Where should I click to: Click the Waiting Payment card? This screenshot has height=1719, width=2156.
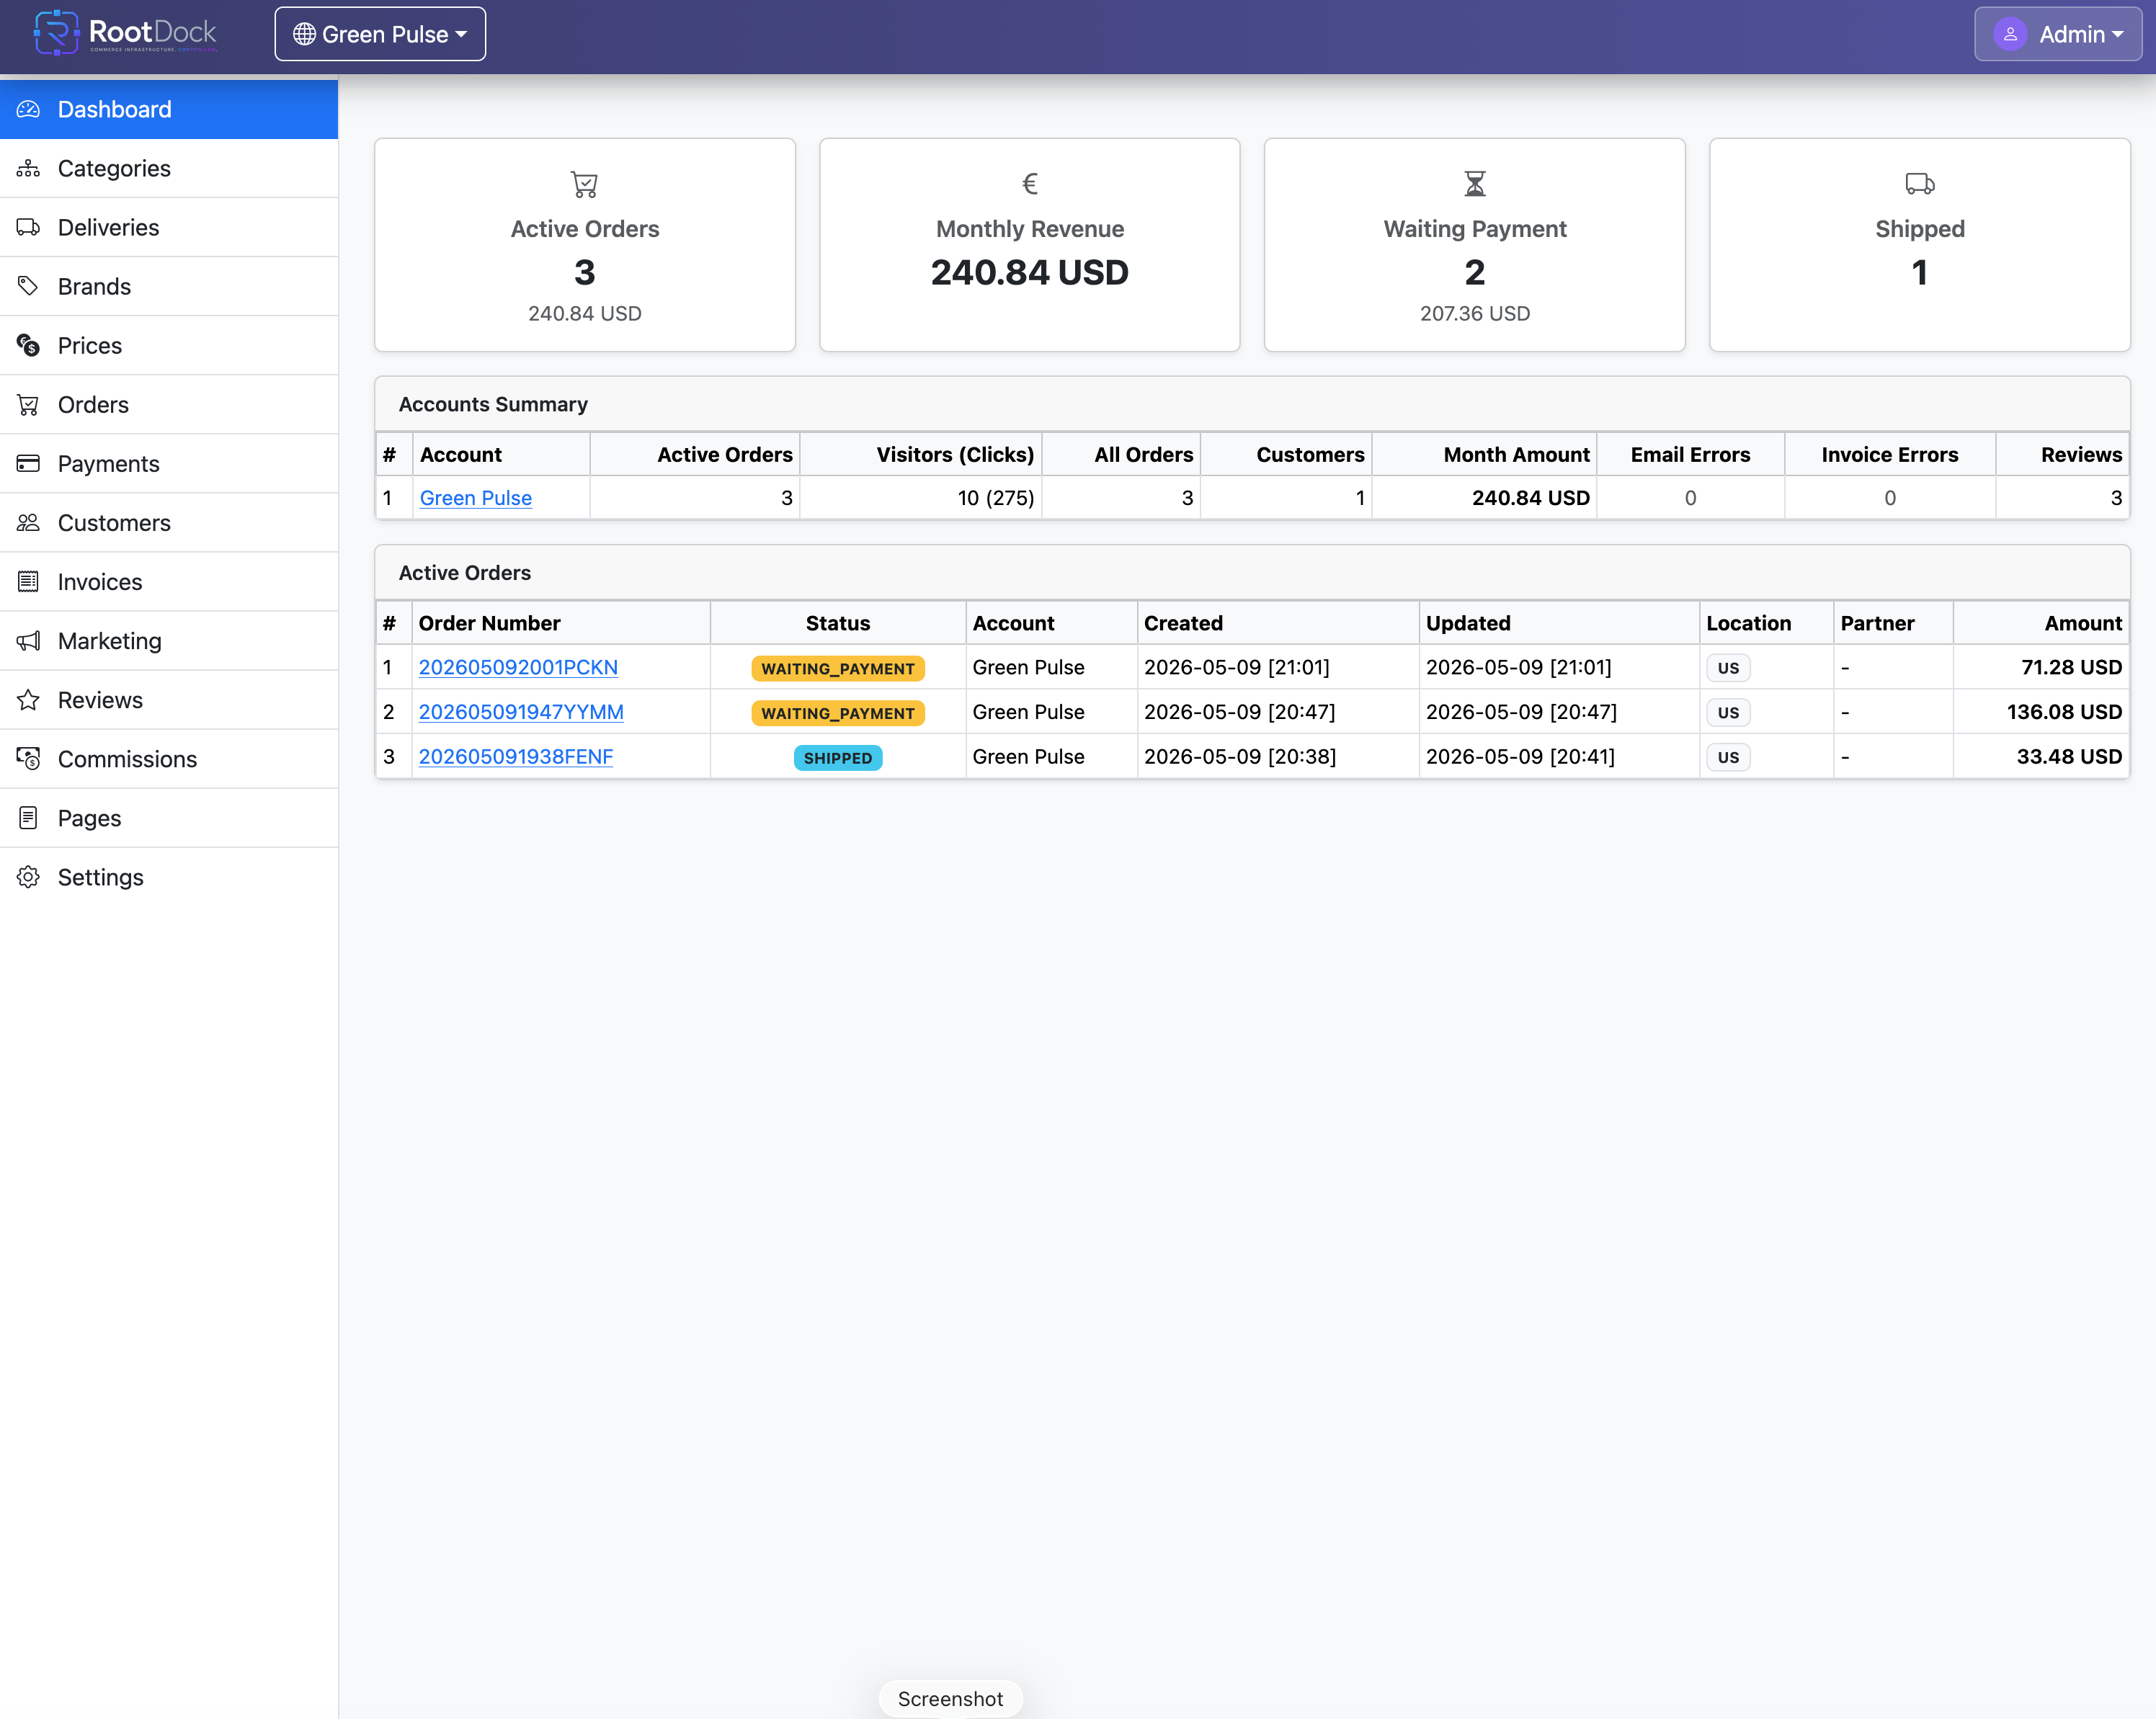click(1475, 245)
